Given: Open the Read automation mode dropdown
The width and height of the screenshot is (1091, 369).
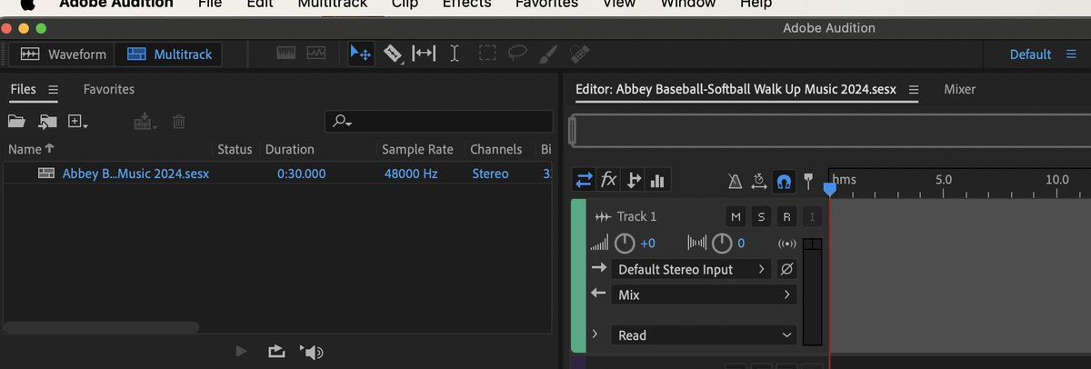Looking at the screenshot, I should pyautogui.click(x=704, y=335).
